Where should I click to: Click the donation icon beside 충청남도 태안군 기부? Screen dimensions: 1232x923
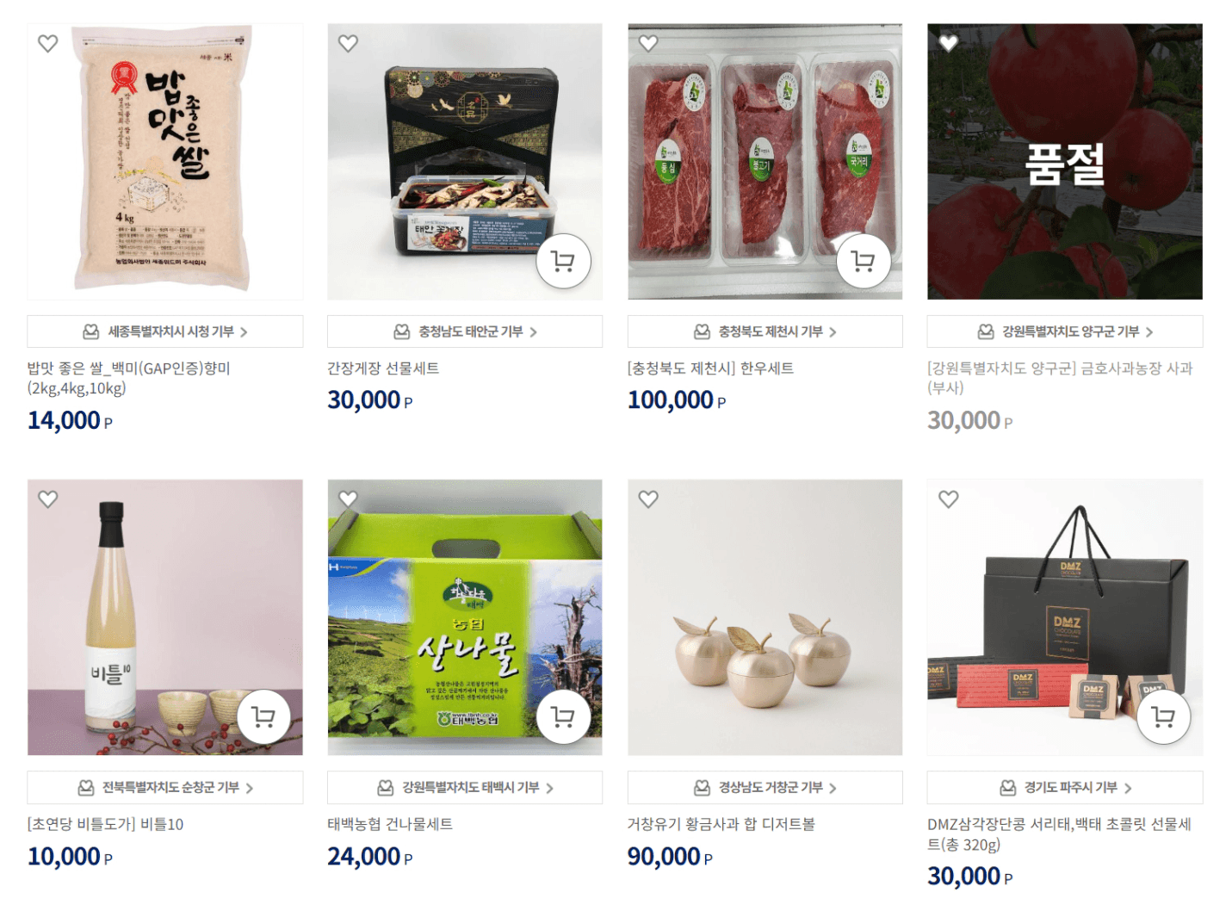tap(401, 331)
